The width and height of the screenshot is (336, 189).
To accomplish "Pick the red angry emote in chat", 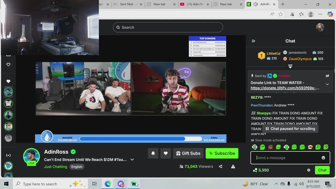I will [x=270, y=147].
